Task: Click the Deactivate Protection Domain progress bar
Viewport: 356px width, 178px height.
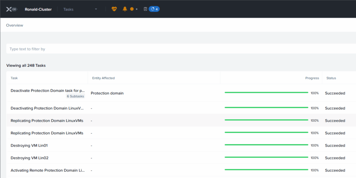Action: tap(266, 93)
